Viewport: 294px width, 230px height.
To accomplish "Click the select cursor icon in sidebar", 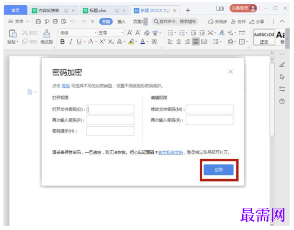I will click(x=282, y=77).
